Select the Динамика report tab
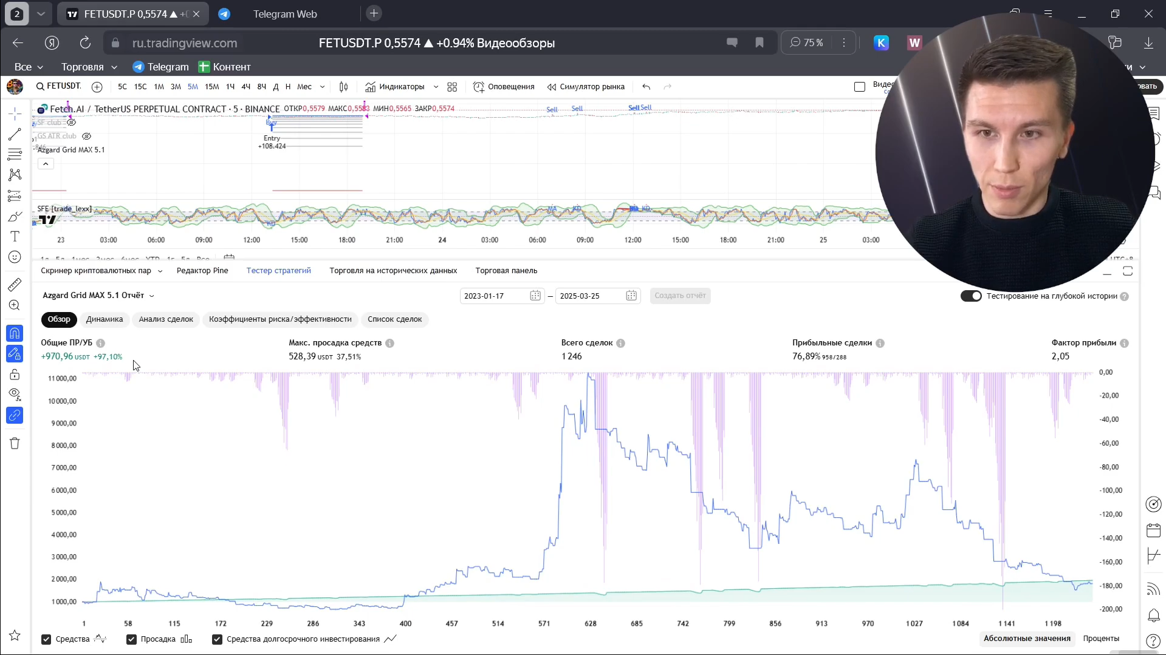The width and height of the screenshot is (1166, 655). coord(105,319)
